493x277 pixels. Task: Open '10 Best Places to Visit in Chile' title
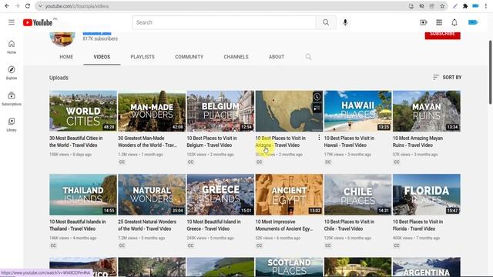point(349,225)
